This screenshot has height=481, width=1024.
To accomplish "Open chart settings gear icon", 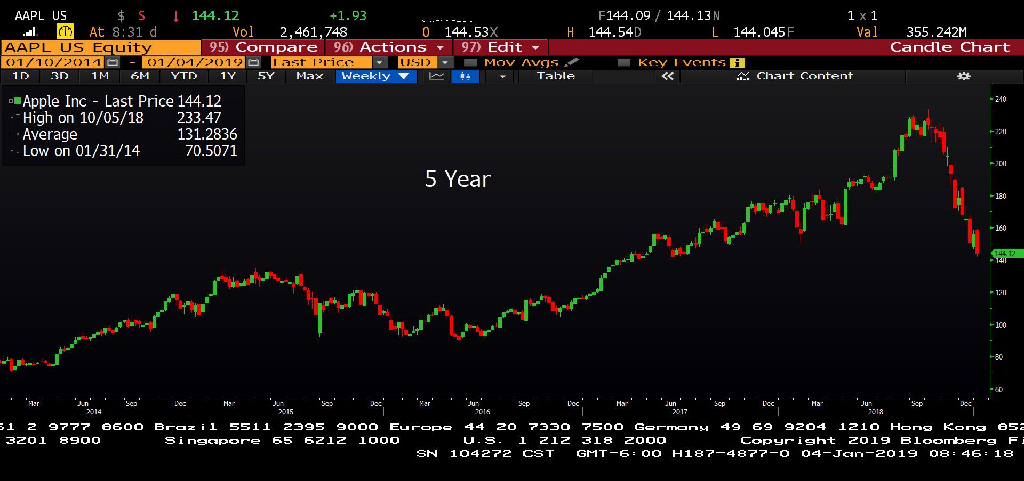I will [963, 76].
